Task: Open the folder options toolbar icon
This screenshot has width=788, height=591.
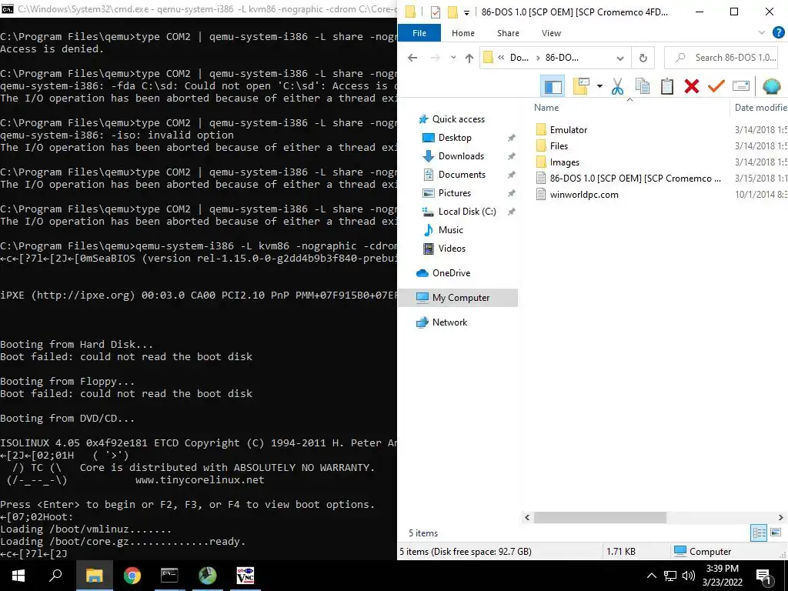Action: (581, 86)
